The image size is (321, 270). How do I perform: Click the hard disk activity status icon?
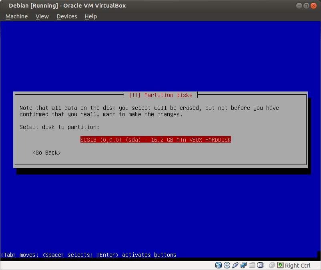(219, 265)
